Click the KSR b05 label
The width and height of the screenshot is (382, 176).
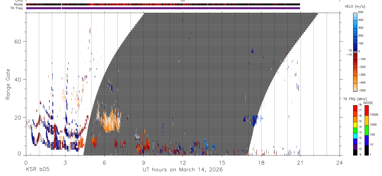point(37,169)
